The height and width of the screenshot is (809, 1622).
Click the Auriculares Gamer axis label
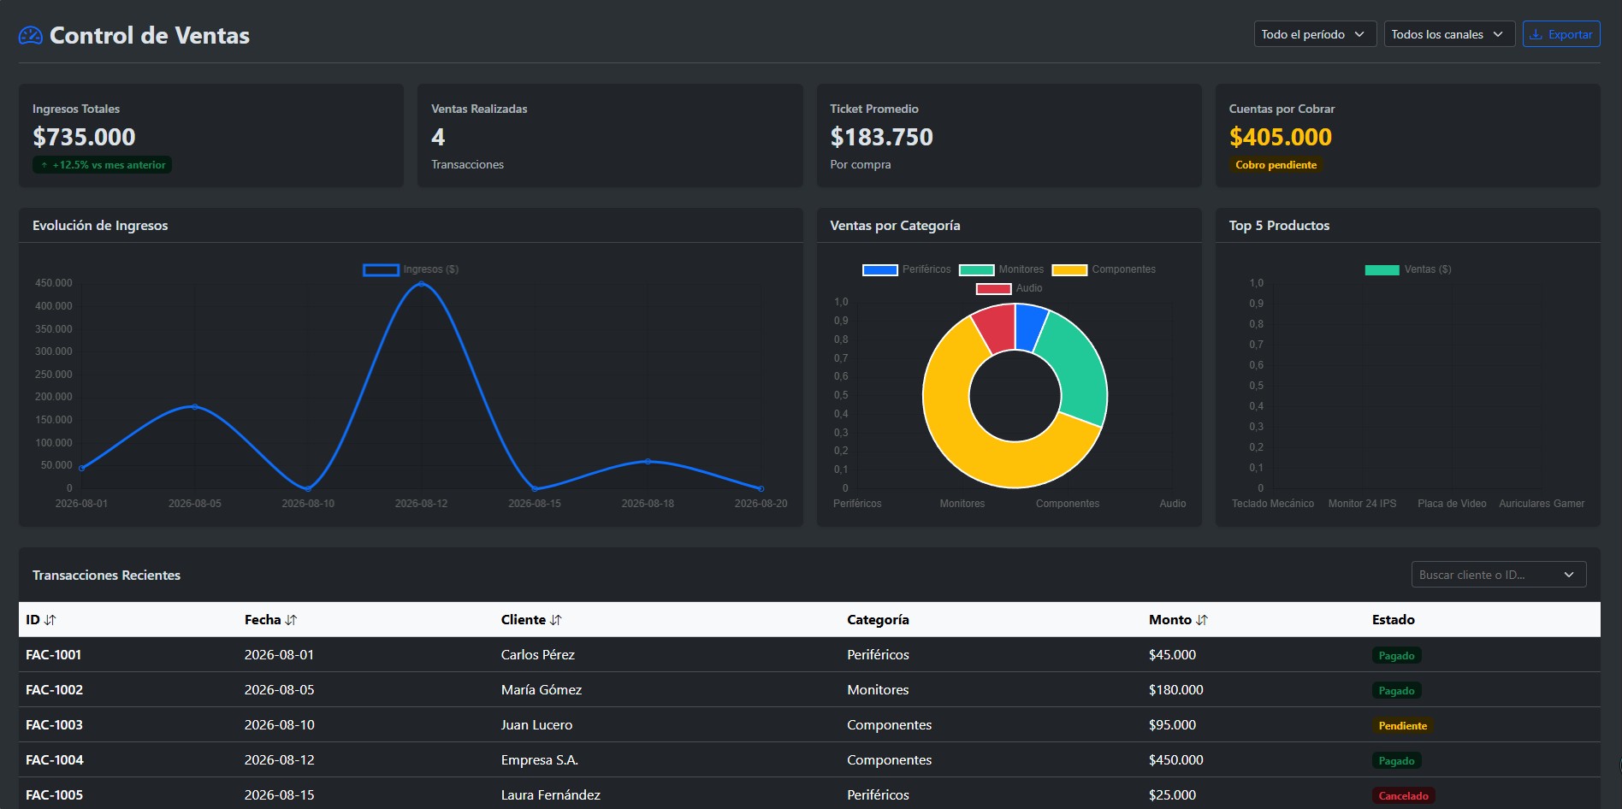point(1542,504)
